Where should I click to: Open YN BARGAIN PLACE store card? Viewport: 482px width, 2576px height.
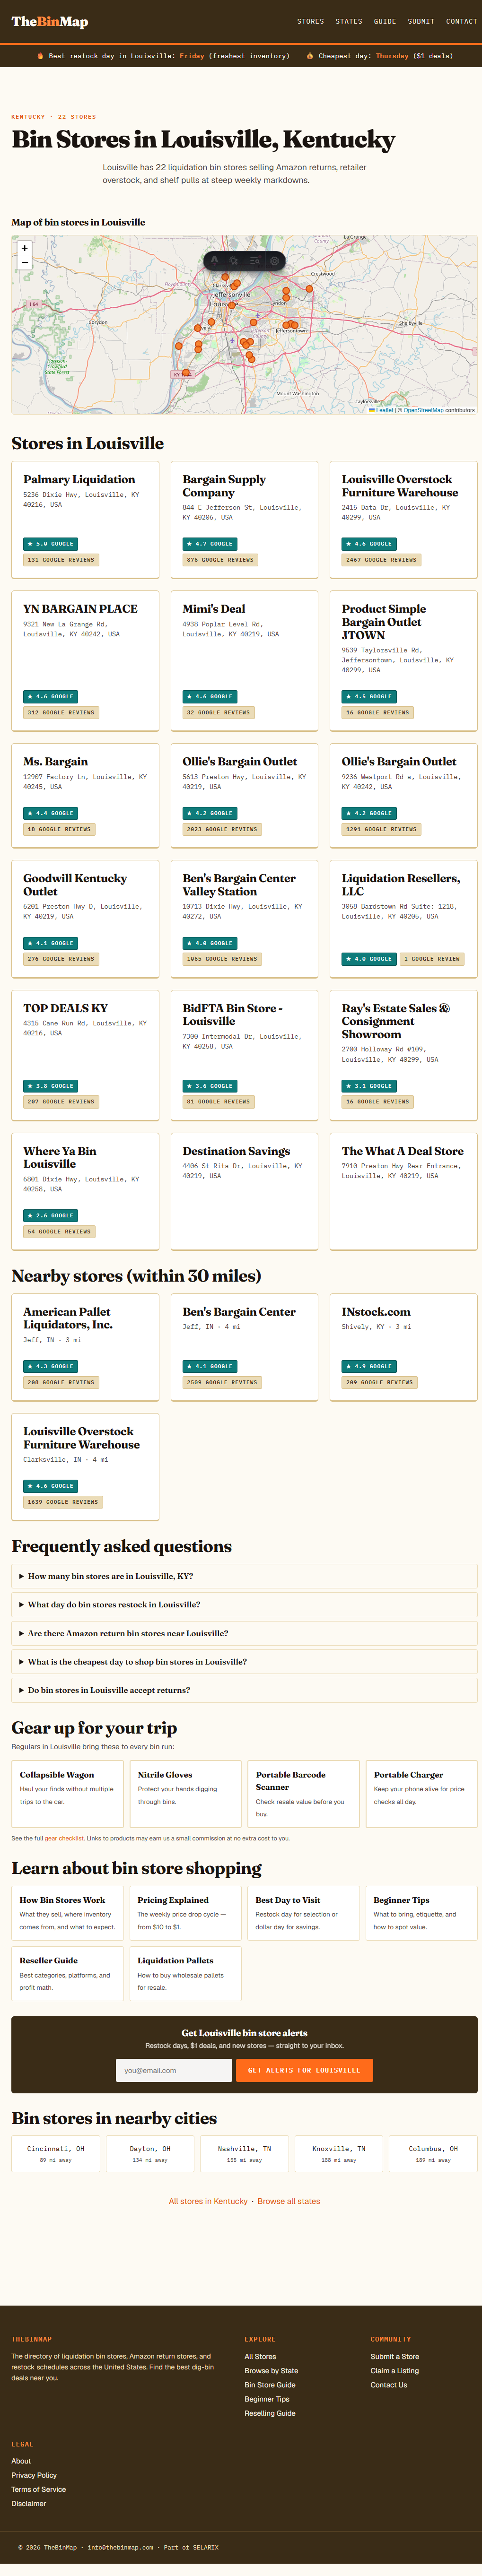click(85, 660)
